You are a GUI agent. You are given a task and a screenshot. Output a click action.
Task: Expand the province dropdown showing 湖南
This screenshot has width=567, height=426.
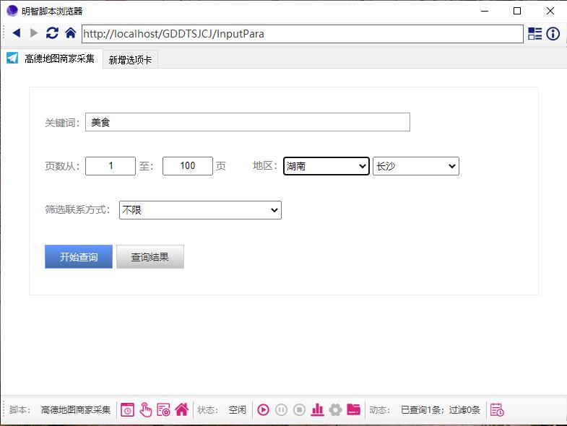tap(326, 166)
